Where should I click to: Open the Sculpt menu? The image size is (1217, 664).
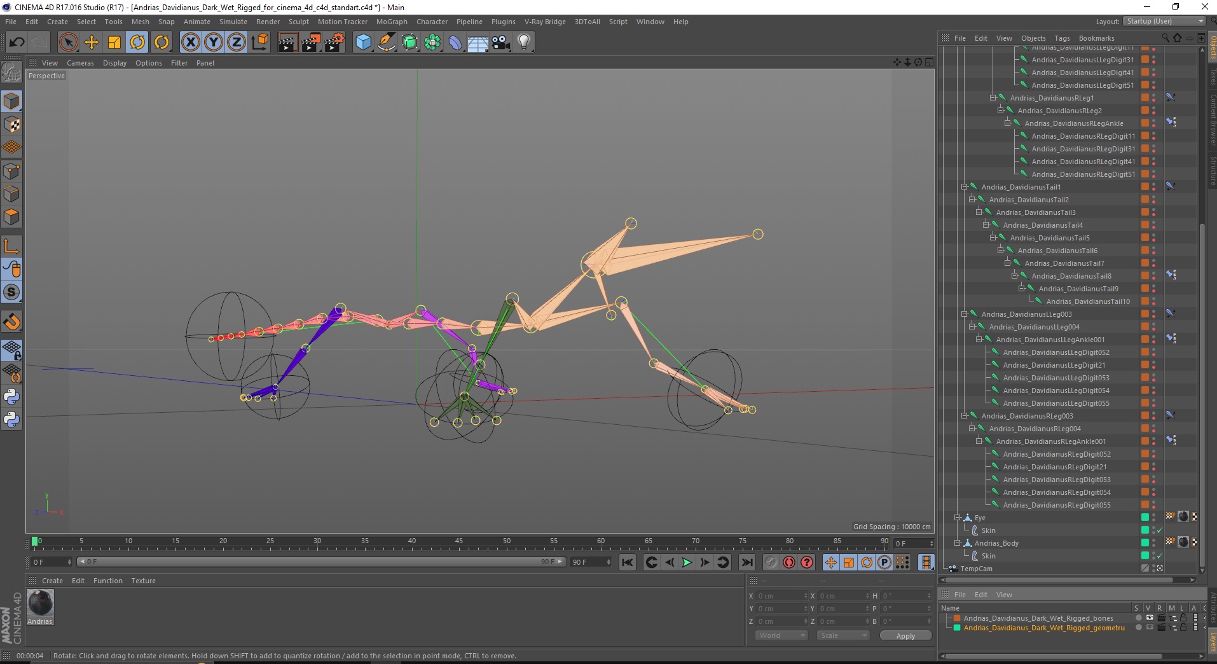298,22
